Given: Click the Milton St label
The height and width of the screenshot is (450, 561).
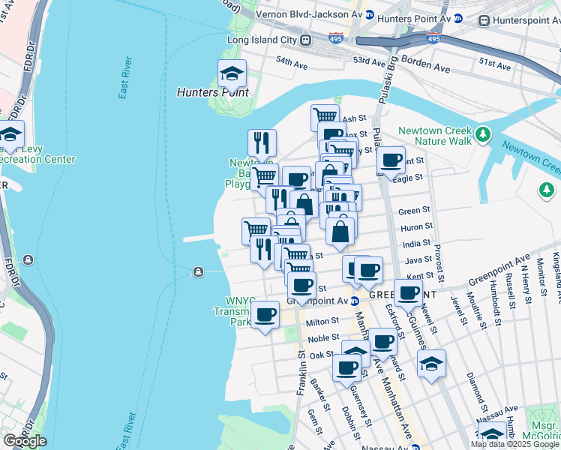Looking at the screenshot, I should point(322,322).
